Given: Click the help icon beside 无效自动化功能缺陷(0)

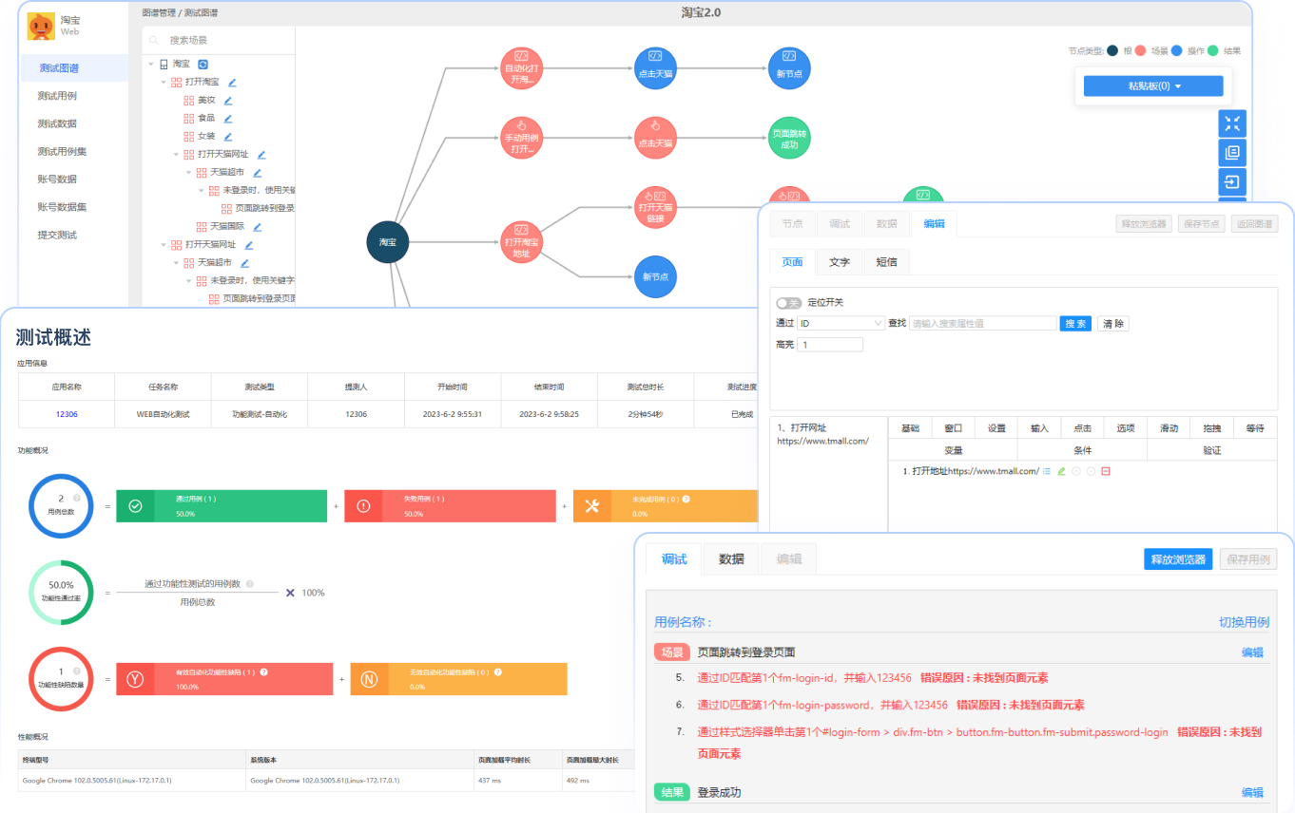Looking at the screenshot, I should tap(497, 671).
